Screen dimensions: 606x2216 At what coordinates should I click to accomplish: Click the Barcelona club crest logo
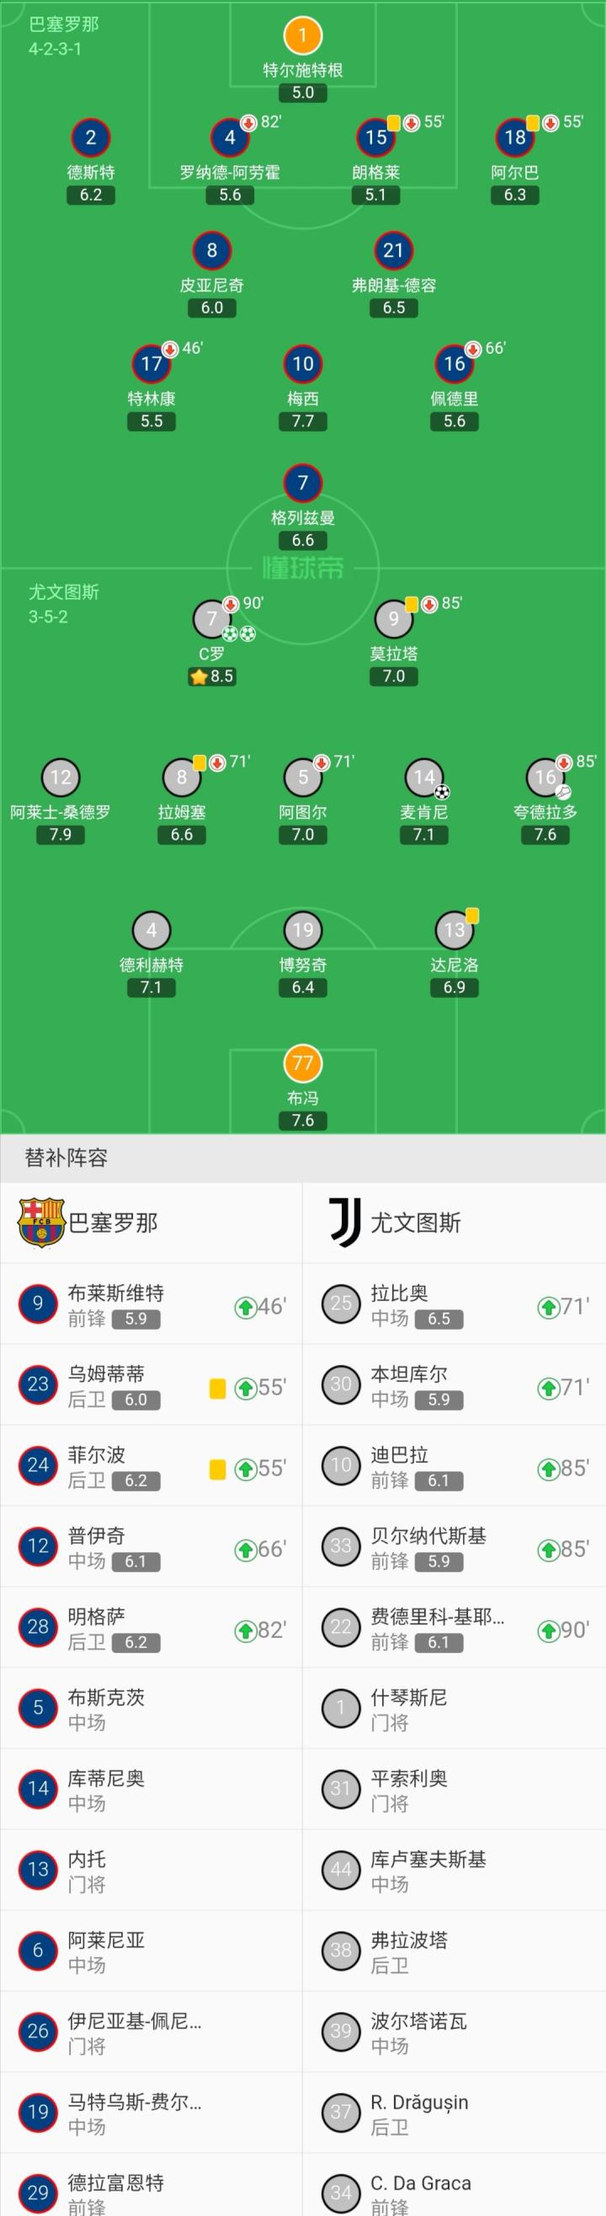40,1222
